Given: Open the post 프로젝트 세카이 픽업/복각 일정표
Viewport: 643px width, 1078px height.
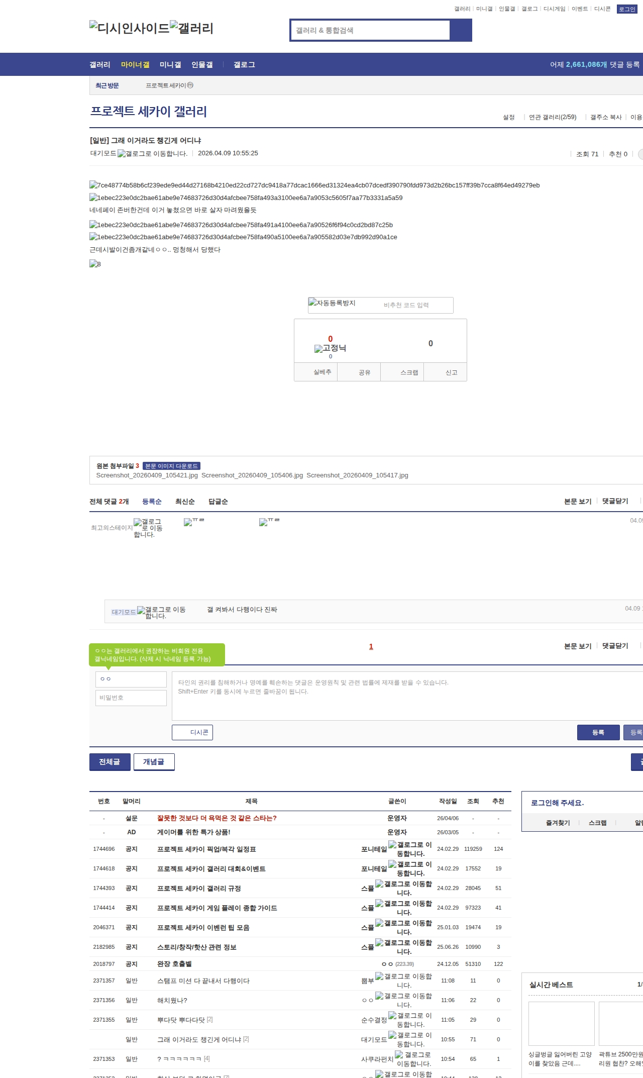Looking at the screenshot, I should coord(206,849).
